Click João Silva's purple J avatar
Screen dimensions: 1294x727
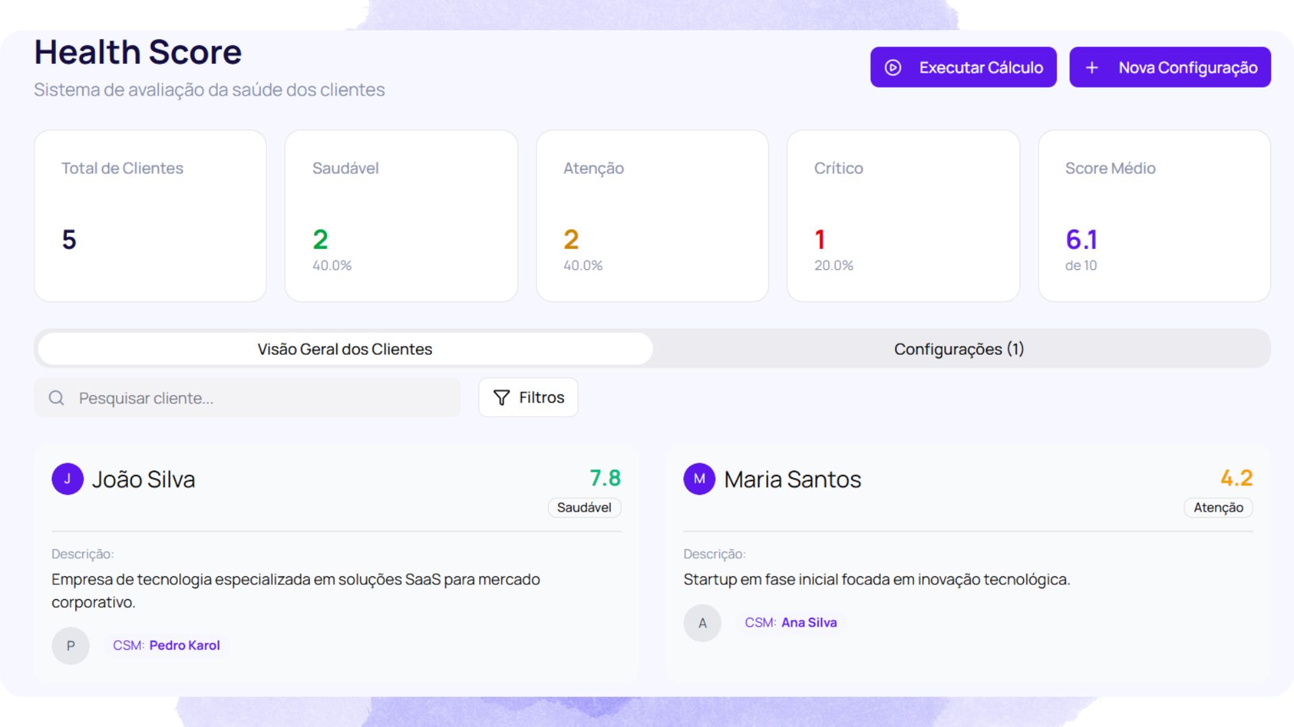67,479
